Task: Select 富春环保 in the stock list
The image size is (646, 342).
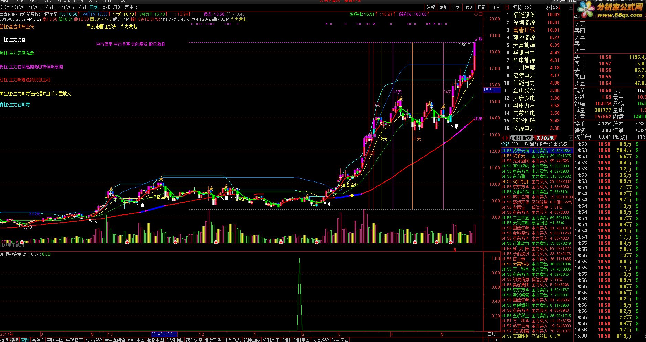Action: coord(524,30)
